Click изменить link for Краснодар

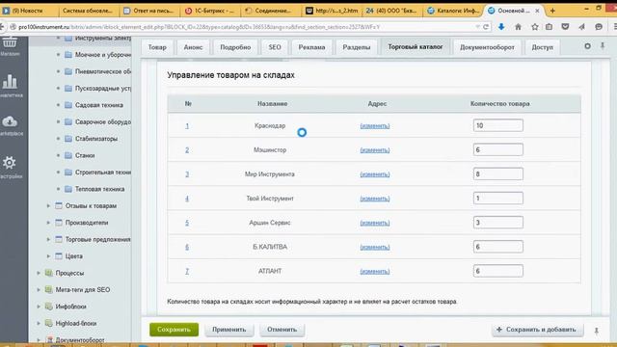pyautogui.click(x=375, y=126)
